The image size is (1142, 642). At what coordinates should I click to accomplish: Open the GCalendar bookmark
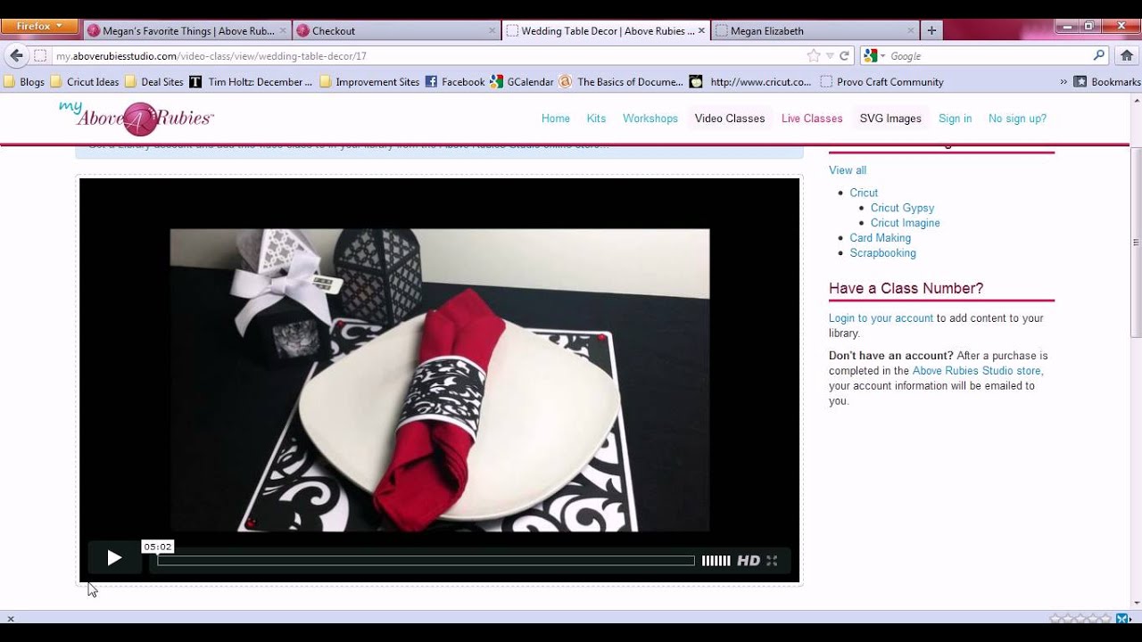522,81
